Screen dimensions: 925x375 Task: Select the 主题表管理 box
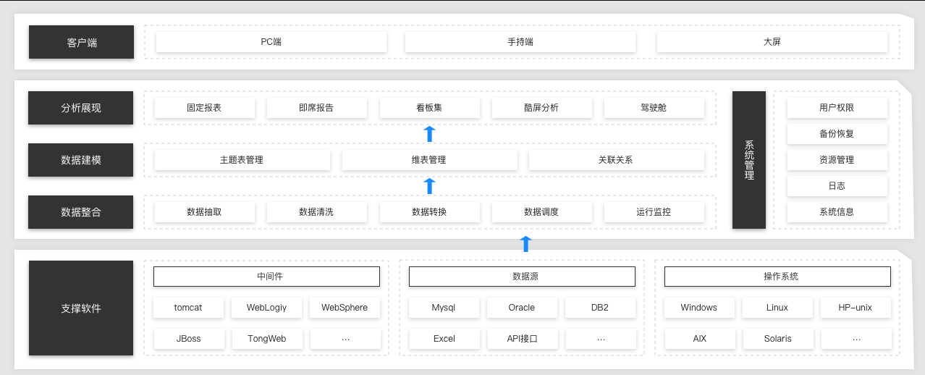[x=242, y=160]
